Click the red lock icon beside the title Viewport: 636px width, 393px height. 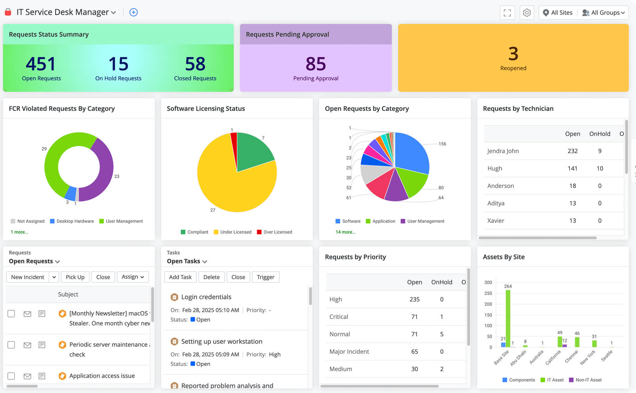tap(8, 12)
